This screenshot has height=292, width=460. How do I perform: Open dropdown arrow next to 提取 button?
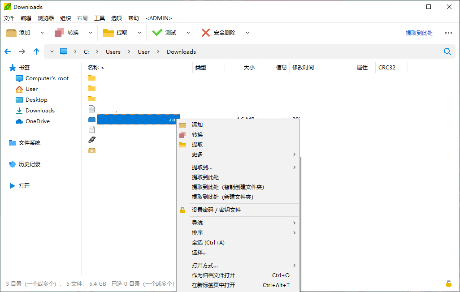pyautogui.click(x=139, y=33)
